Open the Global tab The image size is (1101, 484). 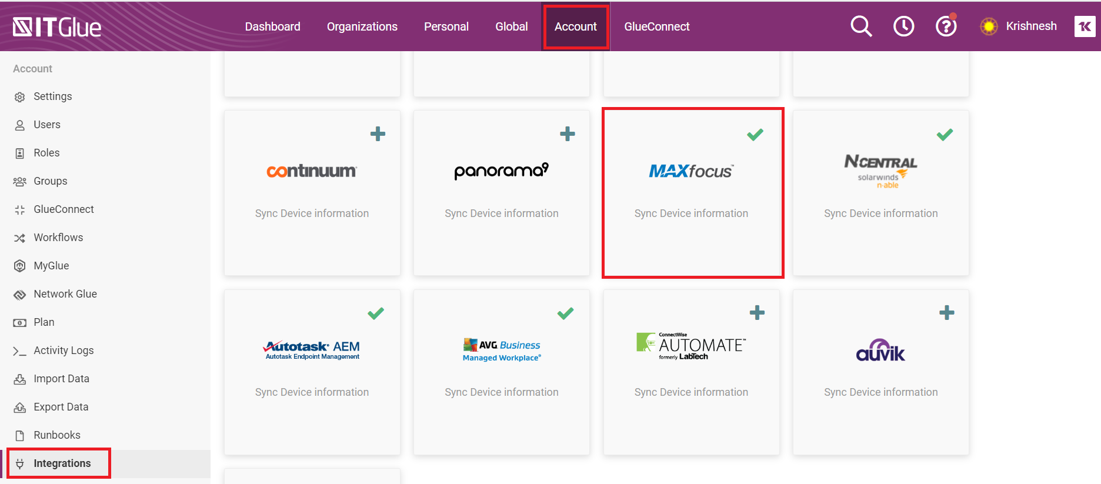(x=512, y=26)
